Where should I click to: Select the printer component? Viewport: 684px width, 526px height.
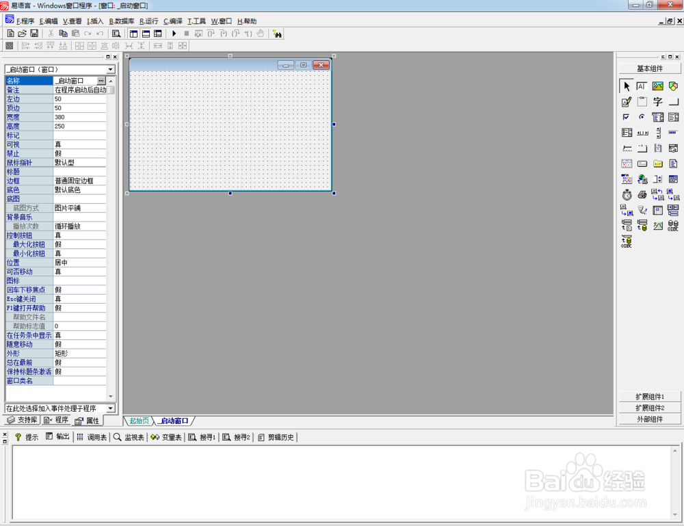[642, 194]
